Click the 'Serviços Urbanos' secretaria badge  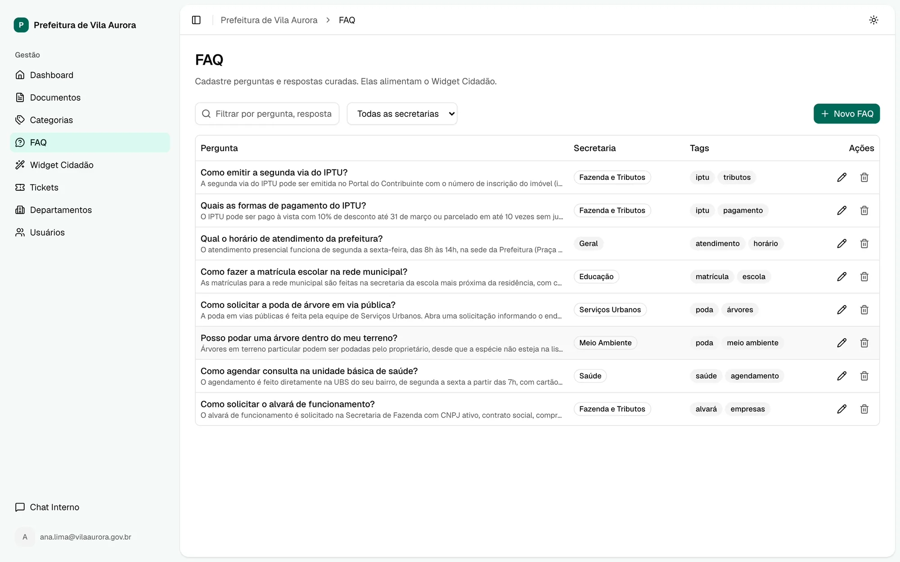coord(610,310)
